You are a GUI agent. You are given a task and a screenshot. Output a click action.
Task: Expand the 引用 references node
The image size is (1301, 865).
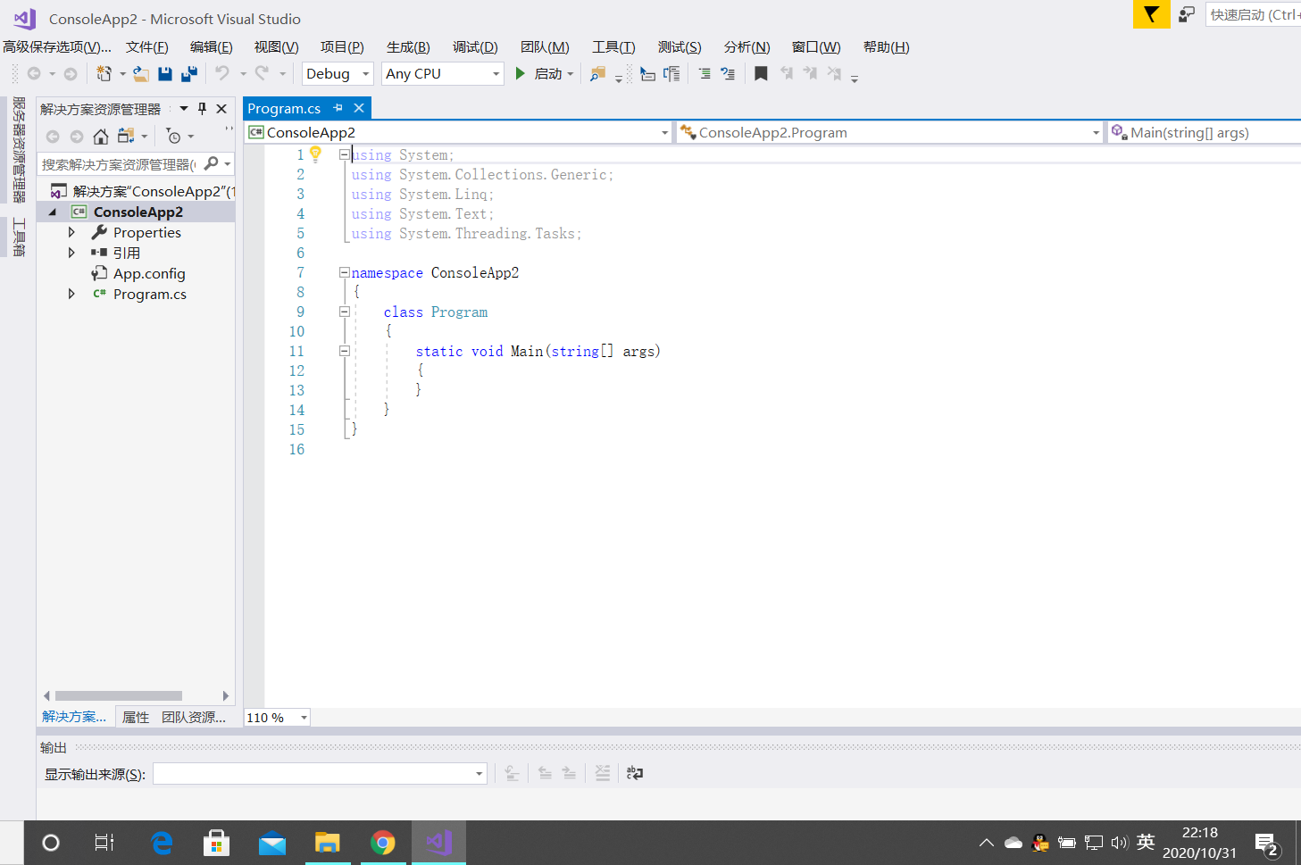point(71,253)
